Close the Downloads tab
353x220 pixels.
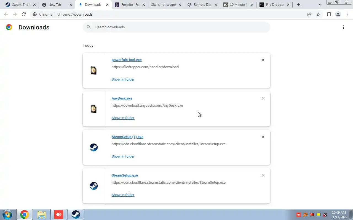tap(107, 5)
